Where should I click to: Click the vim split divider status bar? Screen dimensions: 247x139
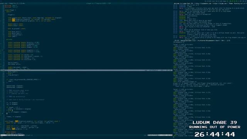[86, 70]
